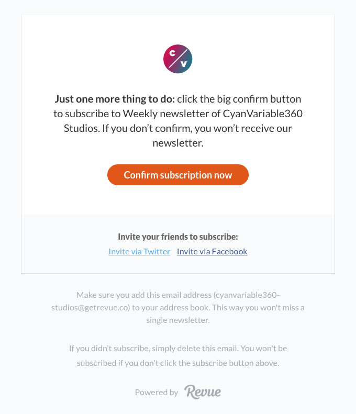This screenshot has width=356, height=414.
Task: Open the Invite via Twitter link
Action: pos(139,251)
